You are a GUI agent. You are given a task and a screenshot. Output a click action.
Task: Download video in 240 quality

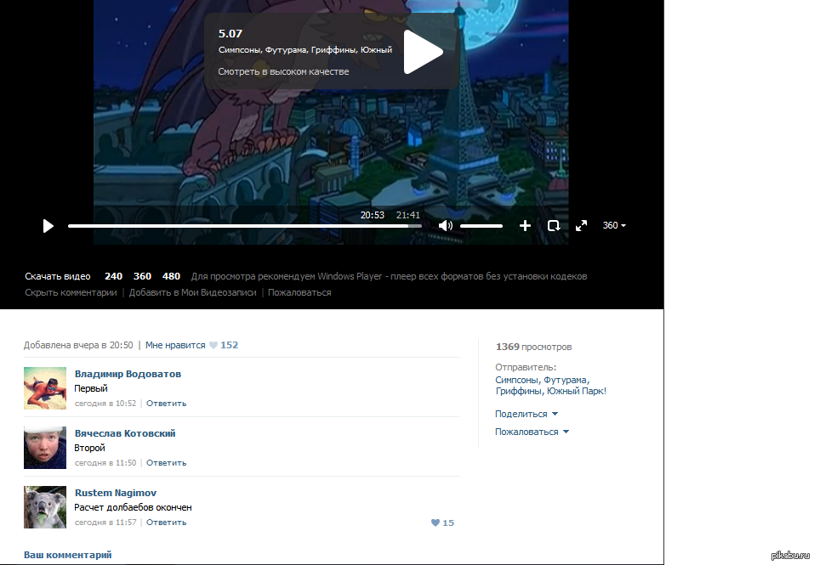coord(113,276)
